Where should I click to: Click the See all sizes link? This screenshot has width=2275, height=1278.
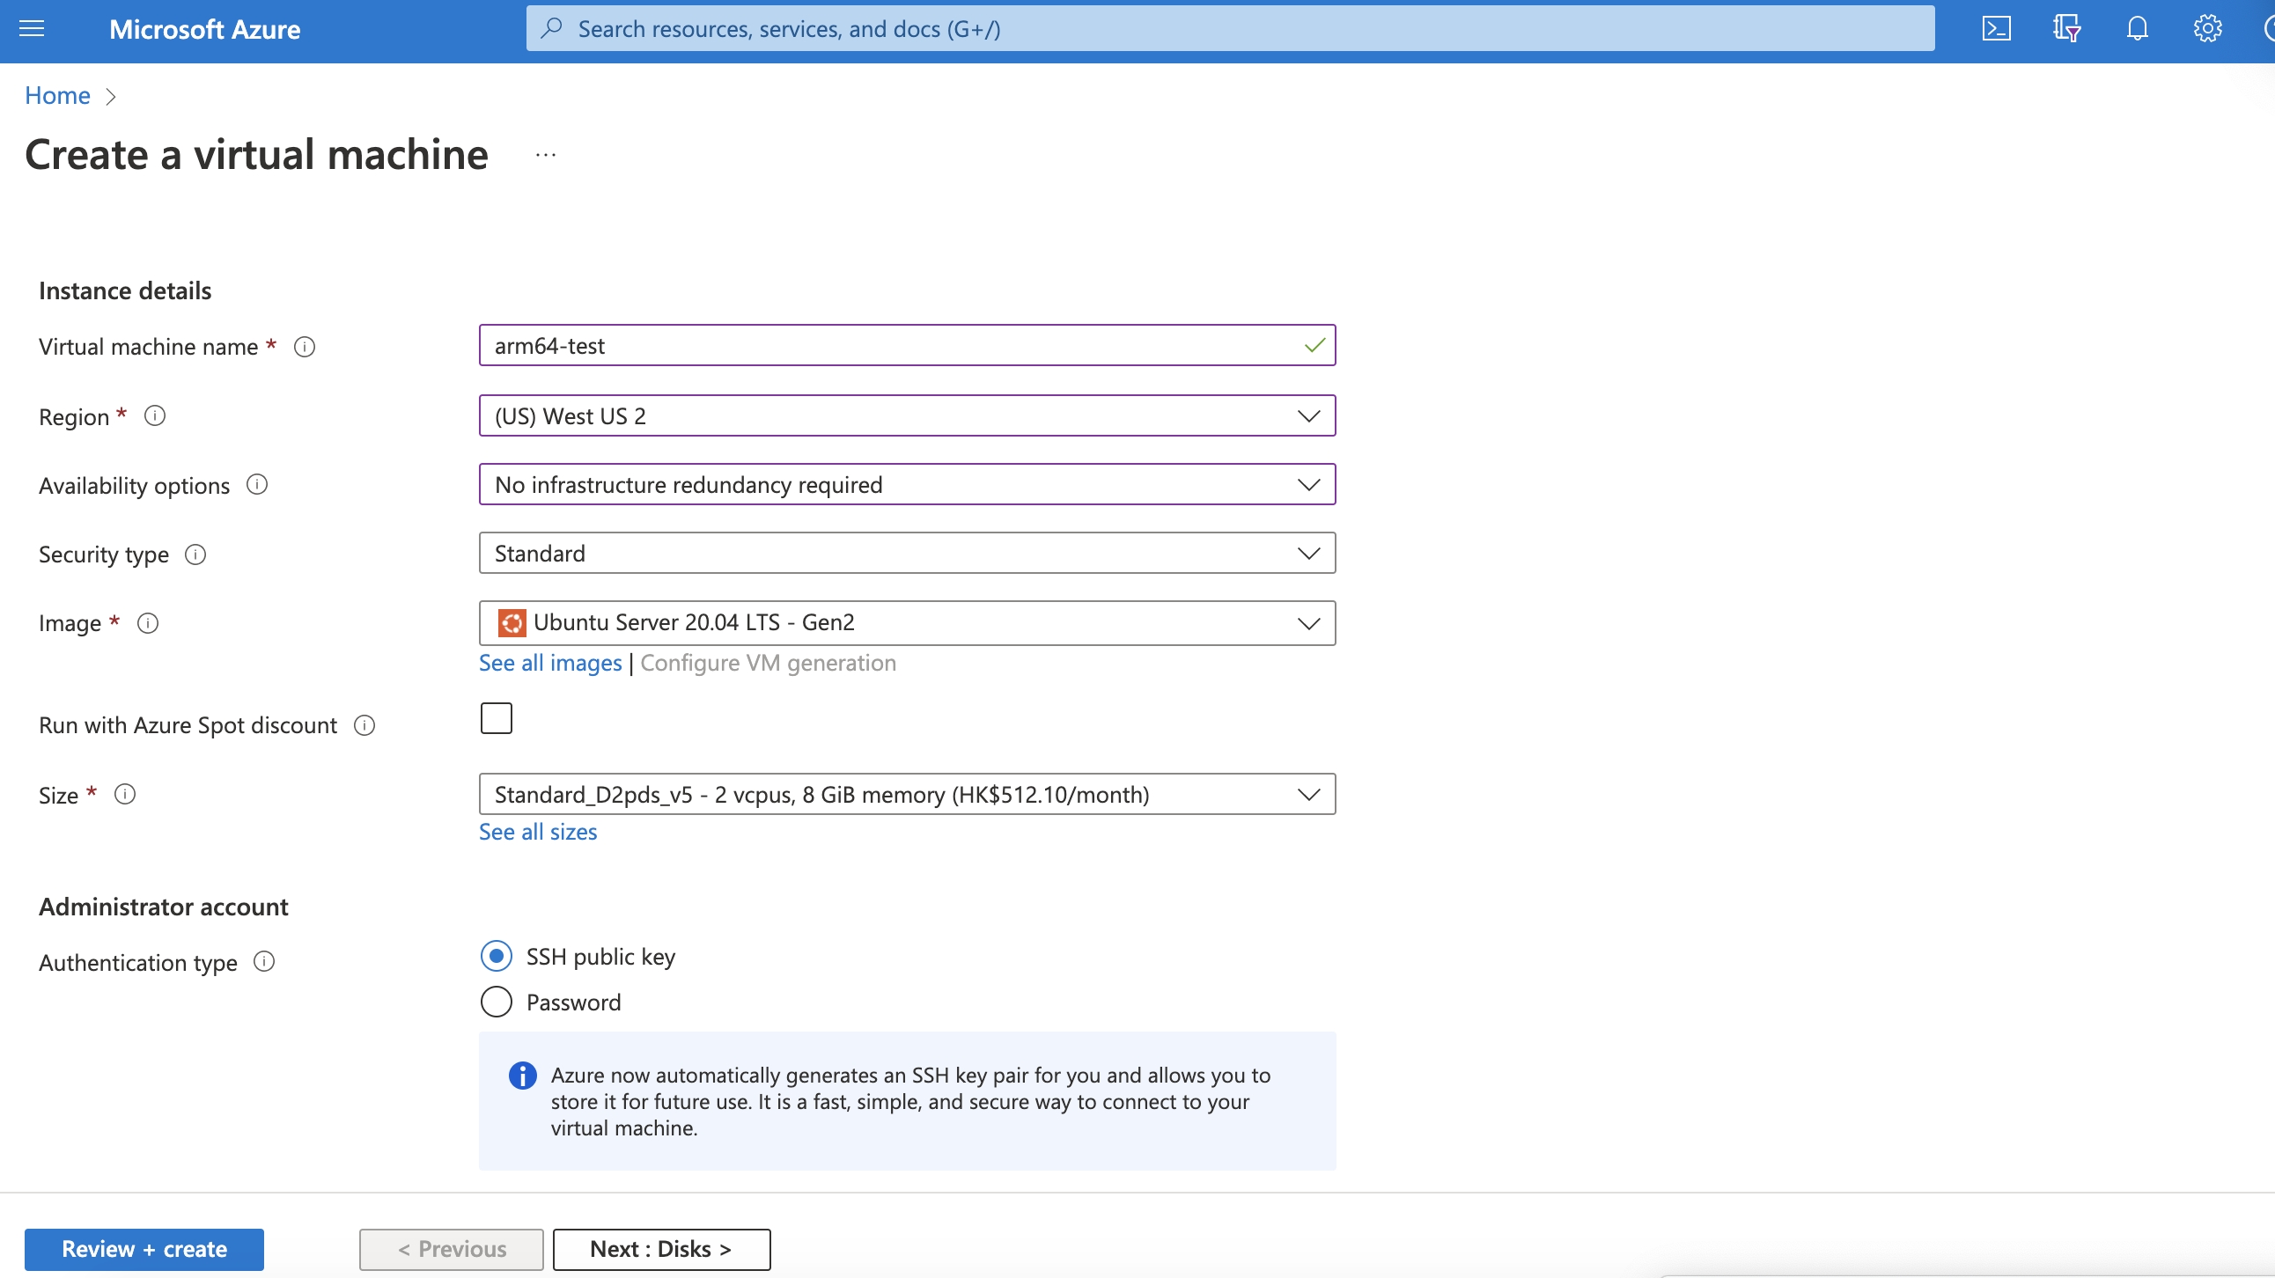(x=538, y=832)
